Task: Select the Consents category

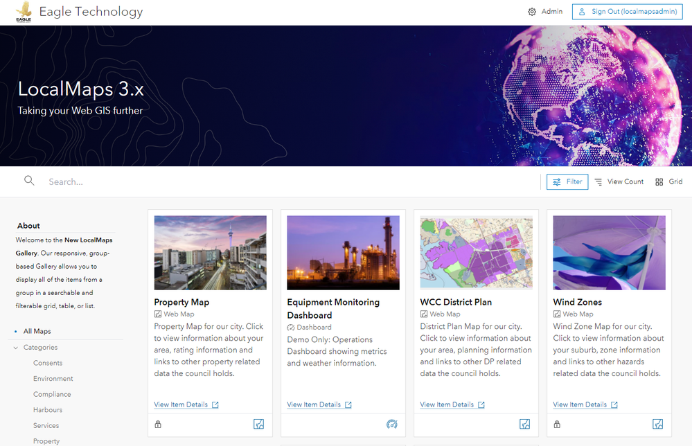Action: pyautogui.click(x=48, y=362)
